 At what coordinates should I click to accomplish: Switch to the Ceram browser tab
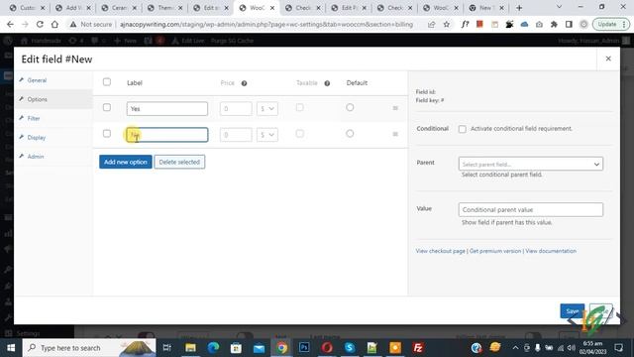pos(119,8)
